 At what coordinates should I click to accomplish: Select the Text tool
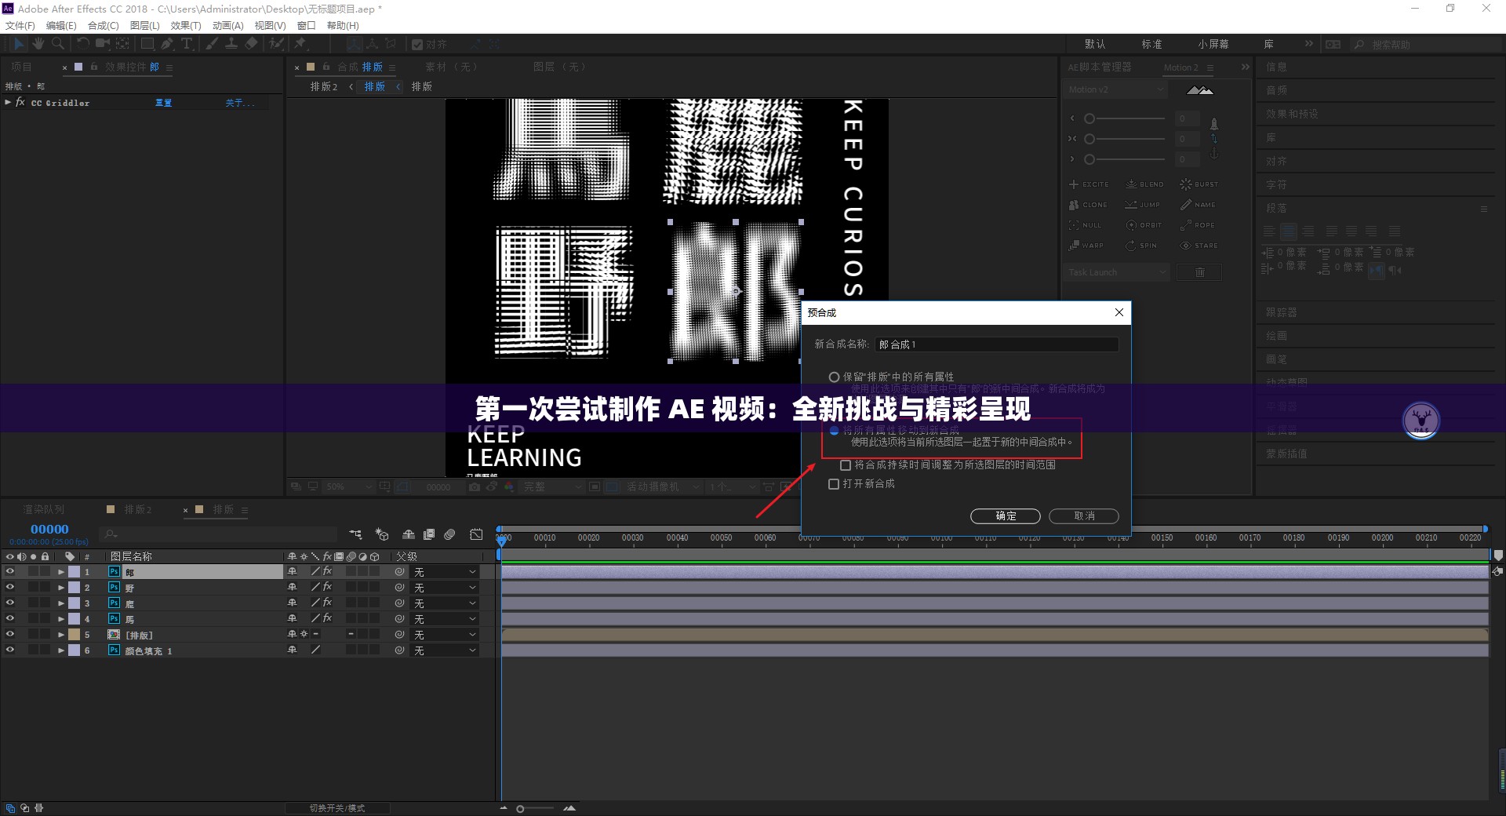(x=186, y=45)
